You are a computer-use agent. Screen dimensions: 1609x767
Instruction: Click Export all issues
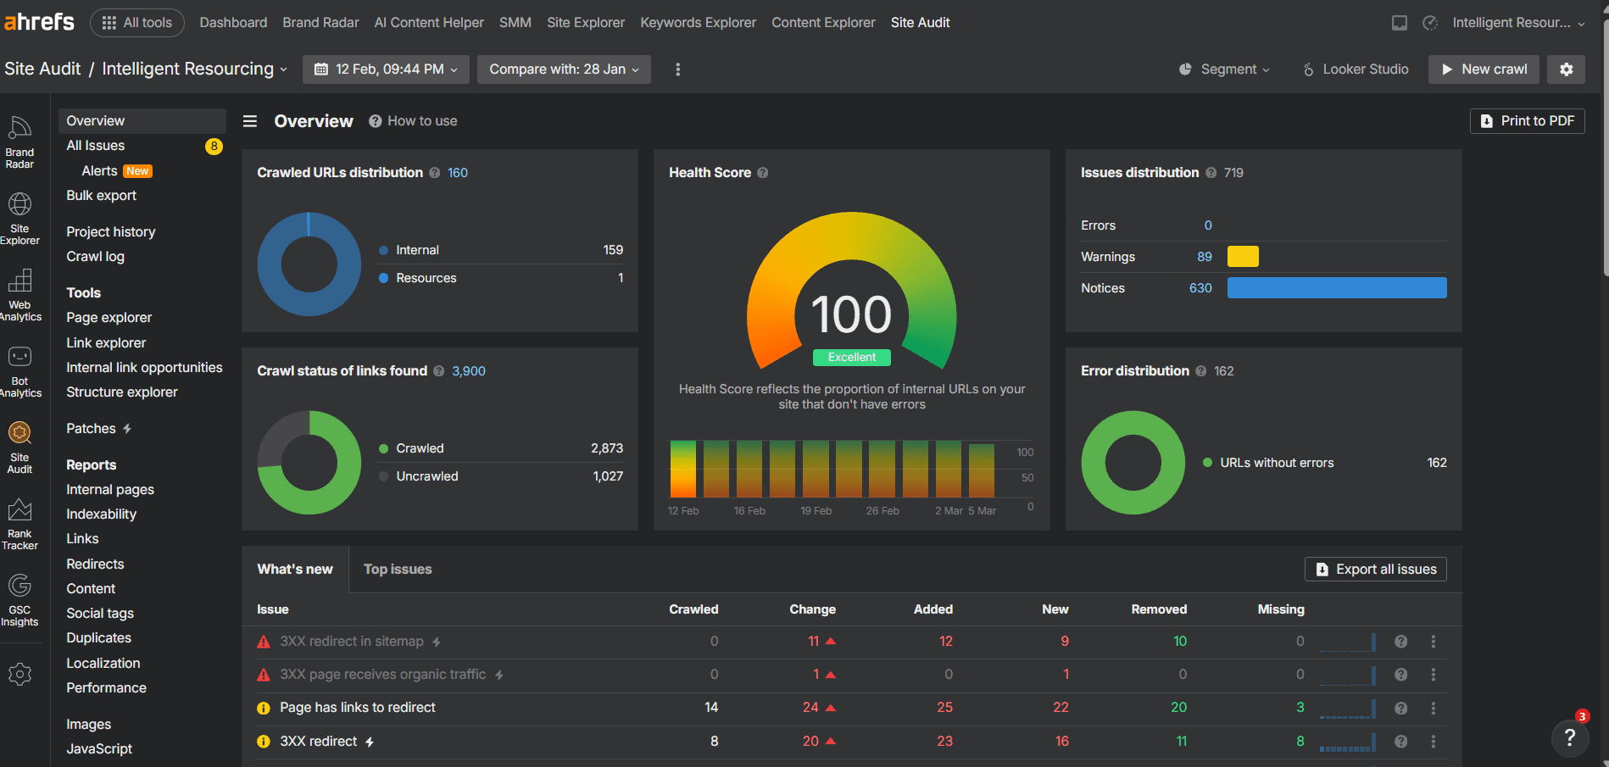click(1375, 569)
